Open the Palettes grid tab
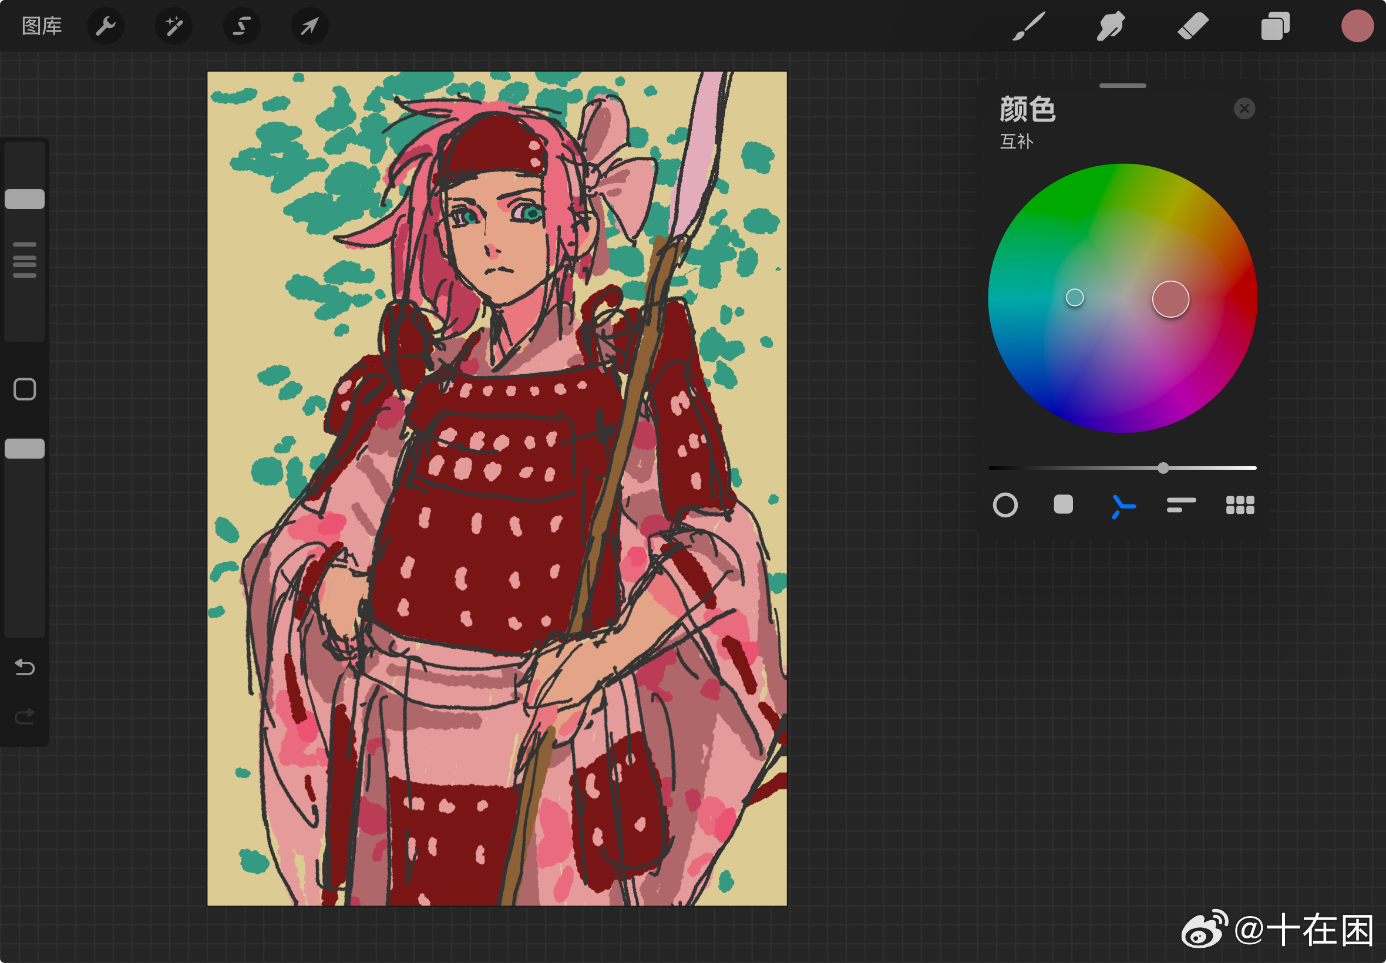 pyautogui.click(x=1240, y=505)
